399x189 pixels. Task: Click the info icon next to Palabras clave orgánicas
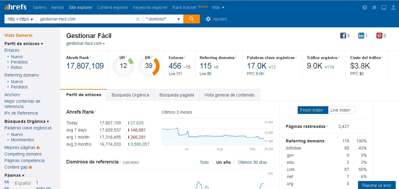[x=296, y=57]
